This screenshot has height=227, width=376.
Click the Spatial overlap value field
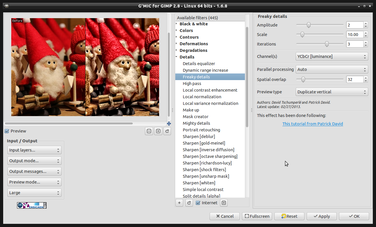point(355,80)
